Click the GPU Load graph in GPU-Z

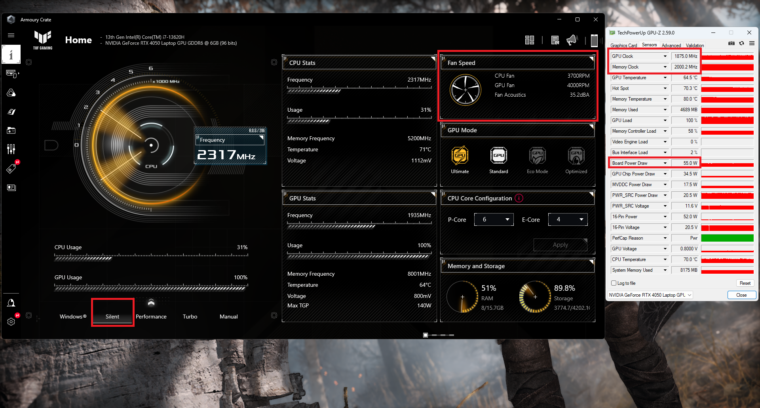coord(727,120)
